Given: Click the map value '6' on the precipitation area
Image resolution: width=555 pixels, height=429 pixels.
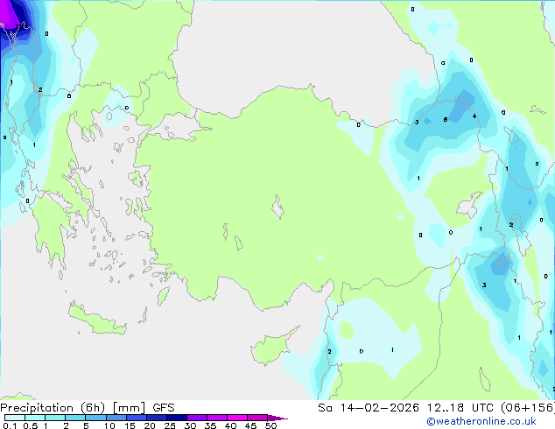Looking at the screenshot, I should pyautogui.click(x=446, y=120).
